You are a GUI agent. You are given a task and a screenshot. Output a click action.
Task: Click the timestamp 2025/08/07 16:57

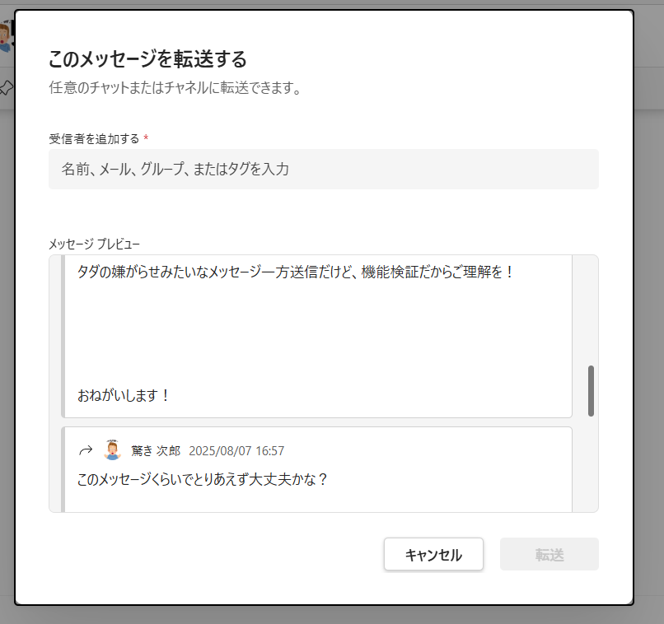tap(236, 451)
